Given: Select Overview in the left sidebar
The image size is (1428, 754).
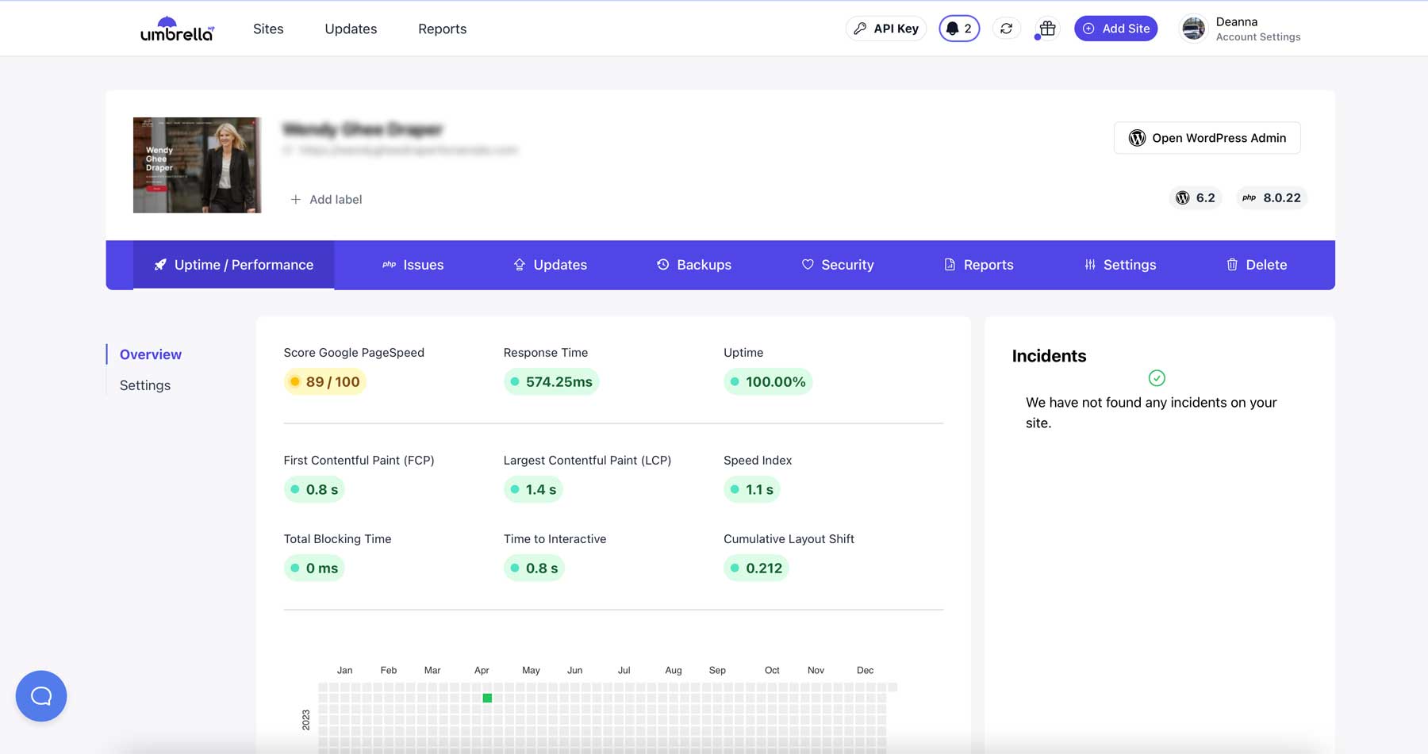Looking at the screenshot, I should 150,354.
